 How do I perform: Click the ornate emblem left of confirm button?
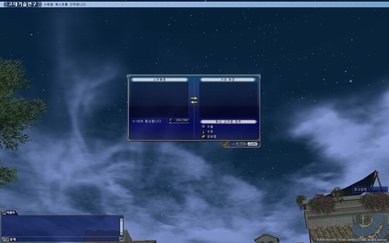point(226,144)
